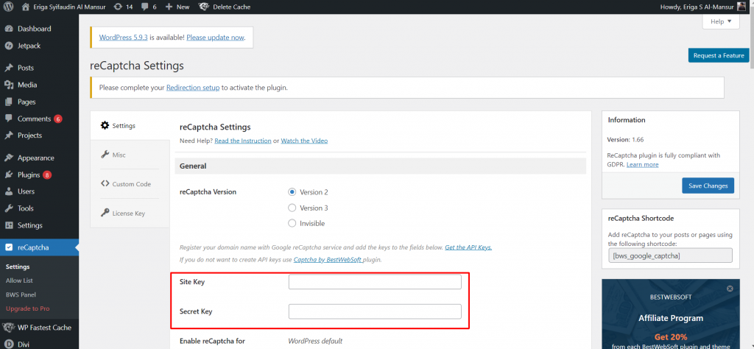Viewport: 754px width, 349px height.
Task: Open the Allow List submenu item
Action: [x=19, y=281]
